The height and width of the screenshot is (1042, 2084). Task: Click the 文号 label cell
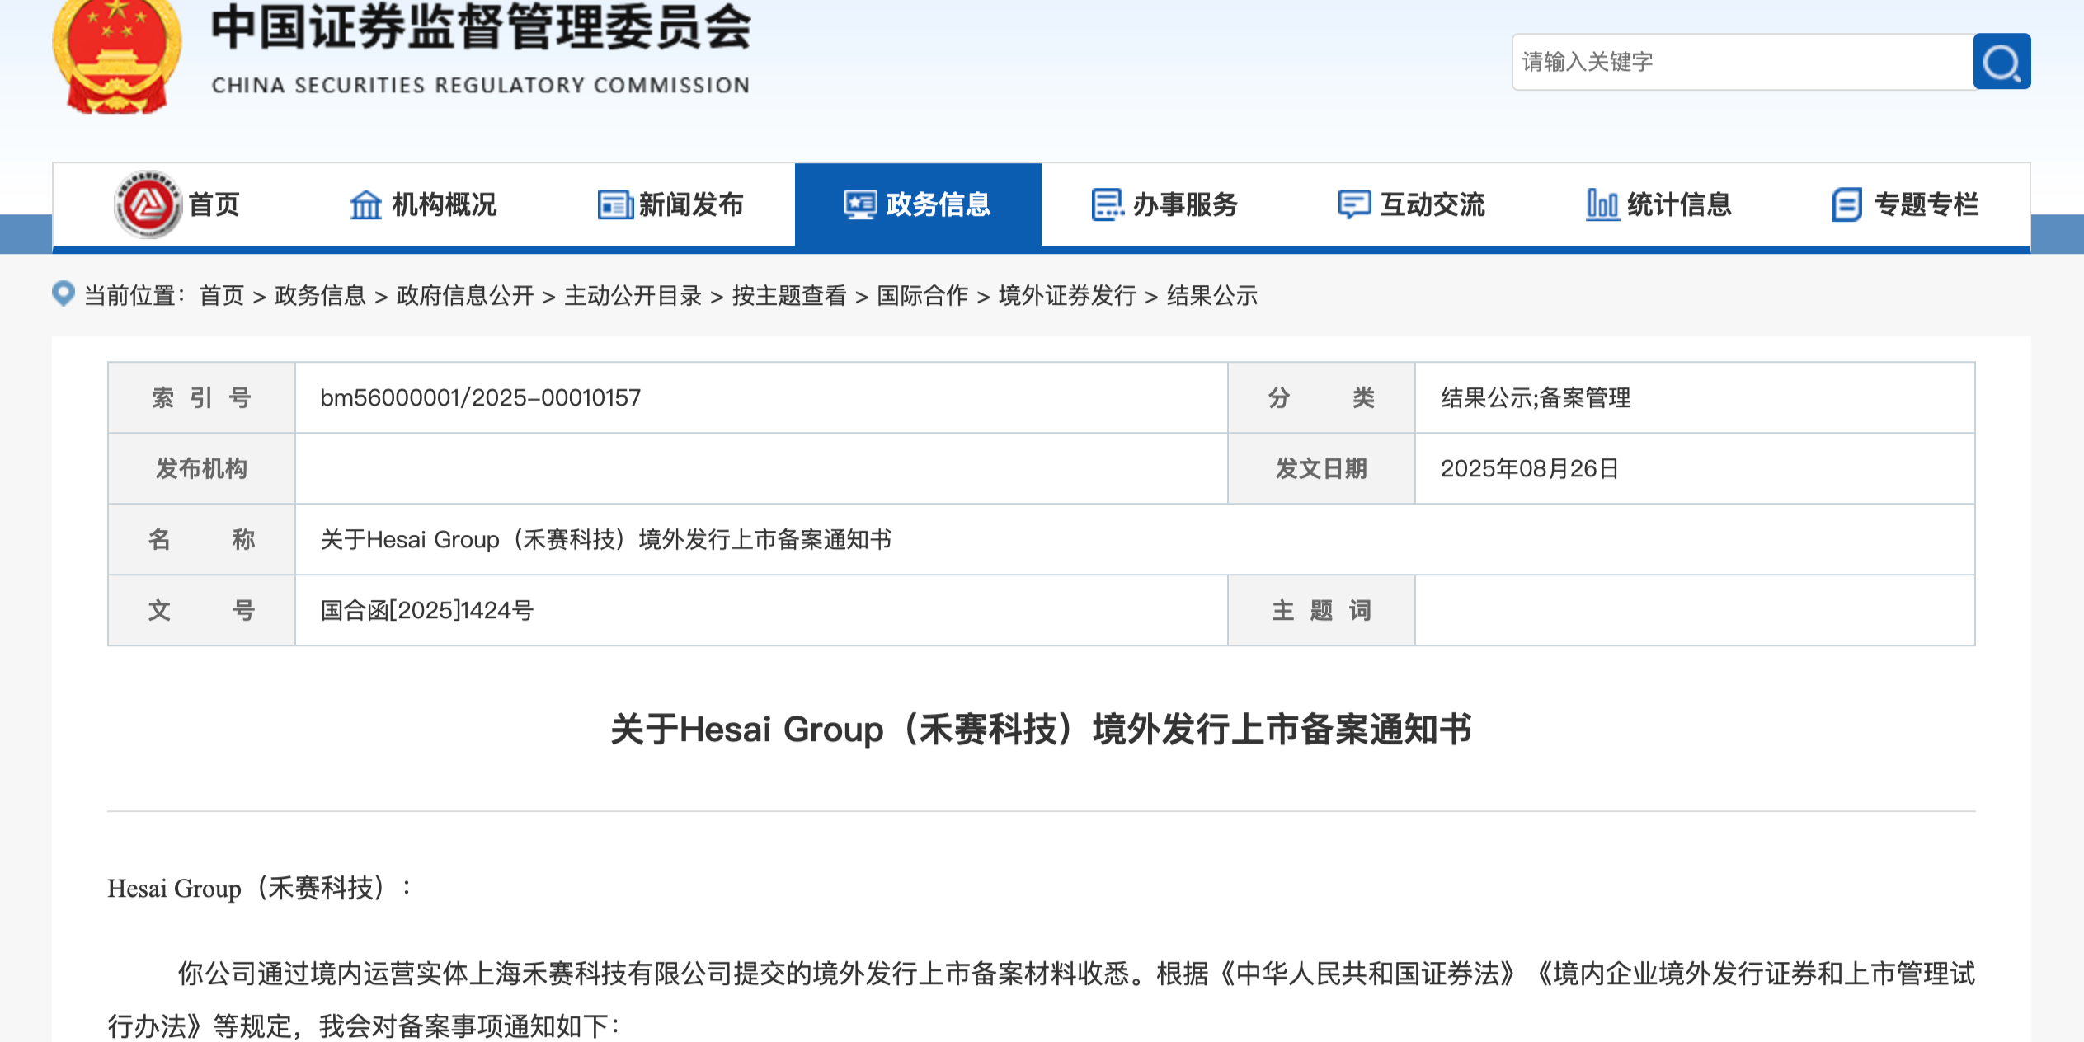coord(201,610)
